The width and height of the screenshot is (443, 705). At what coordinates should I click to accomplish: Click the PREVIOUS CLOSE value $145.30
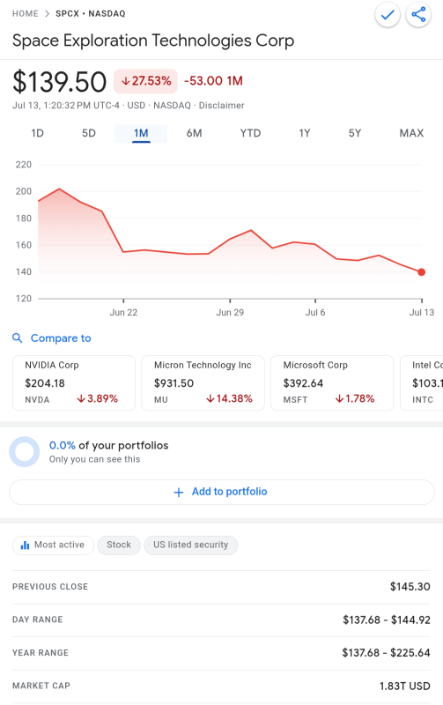(x=410, y=587)
